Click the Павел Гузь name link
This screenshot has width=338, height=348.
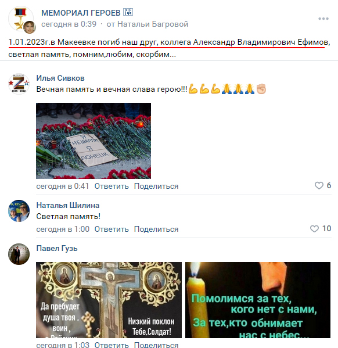[x=57, y=248]
